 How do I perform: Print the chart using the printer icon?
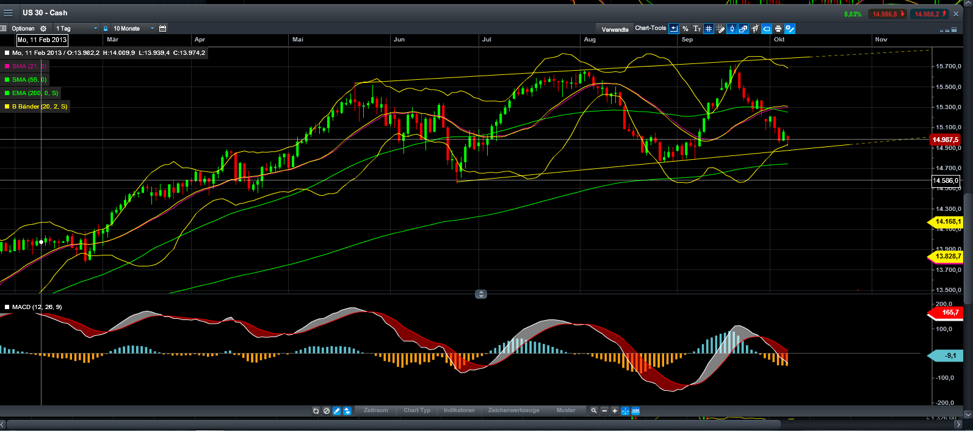tap(778, 29)
